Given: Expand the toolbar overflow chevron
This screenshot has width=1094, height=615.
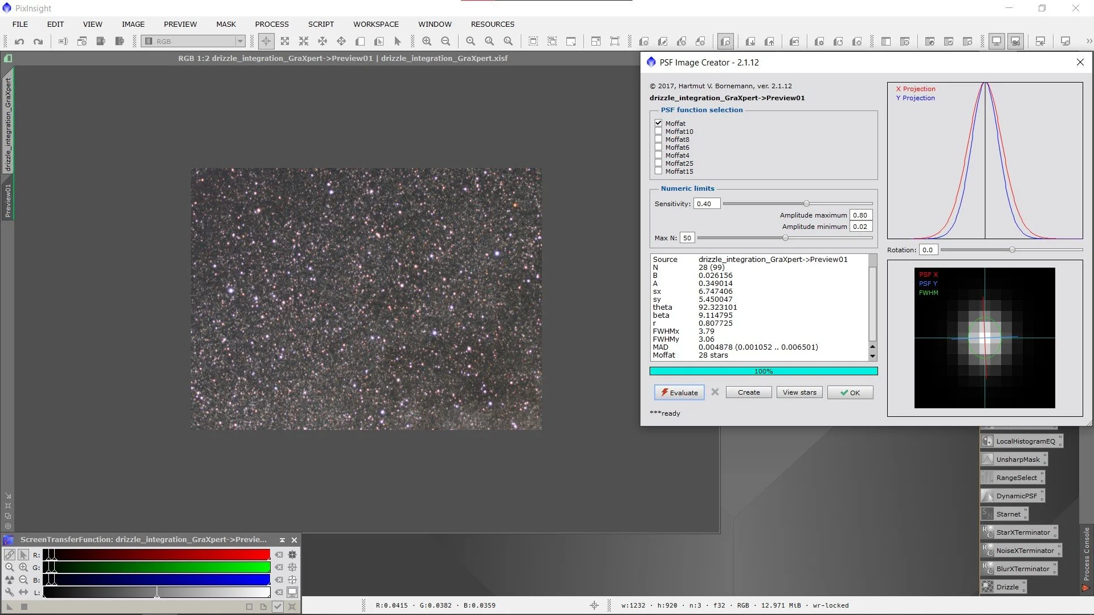Looking at the screenshot, I should [1089, 42].
